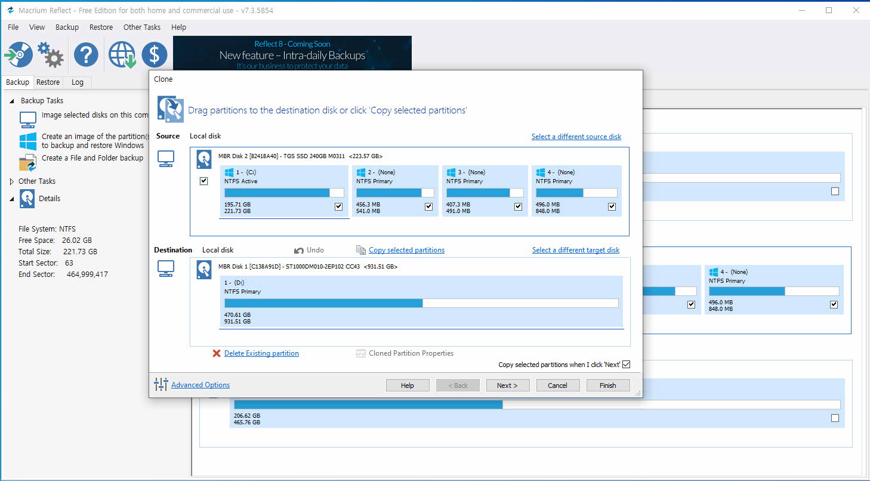Click the Cancel button
The width and height of the screenshot is (870, 481).
point(557,385)
